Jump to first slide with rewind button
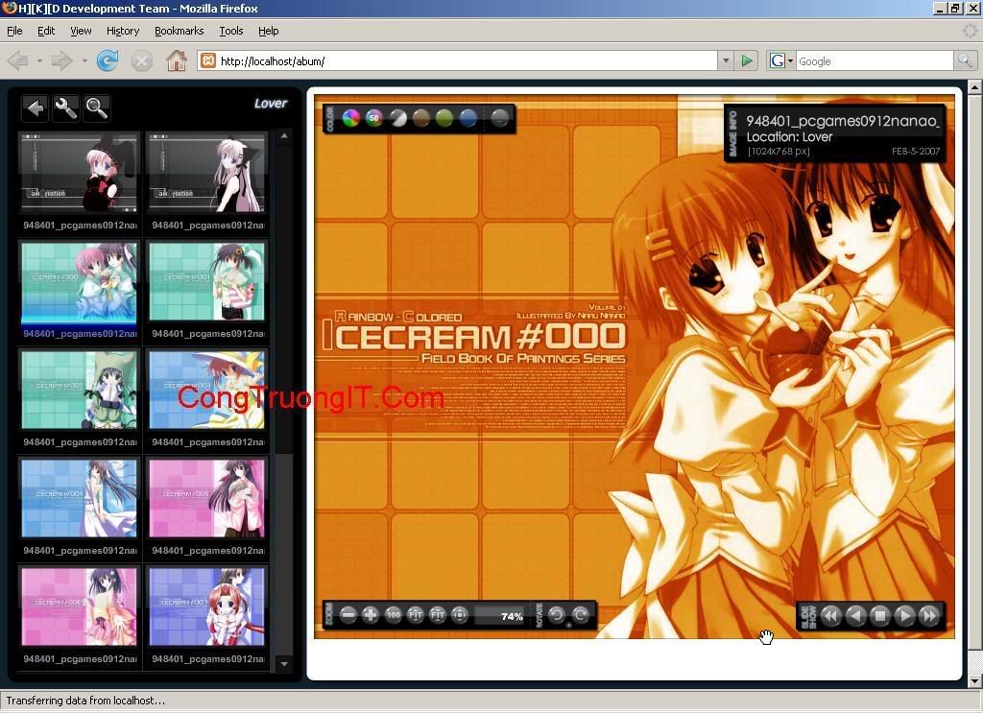The image size is (983, 713). [x=831, y=616]
